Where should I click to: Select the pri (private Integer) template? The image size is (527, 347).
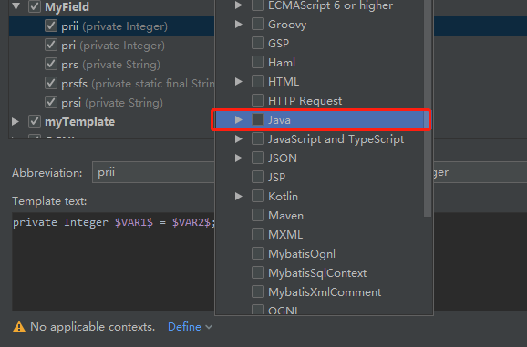click(x=113, y=45)
